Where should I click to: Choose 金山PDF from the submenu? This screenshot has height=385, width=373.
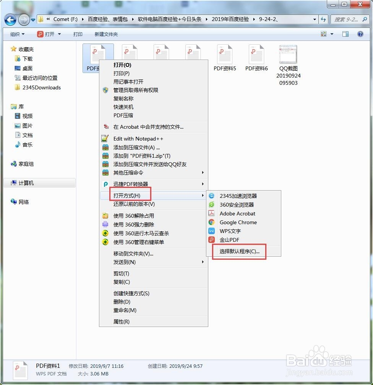230,239
